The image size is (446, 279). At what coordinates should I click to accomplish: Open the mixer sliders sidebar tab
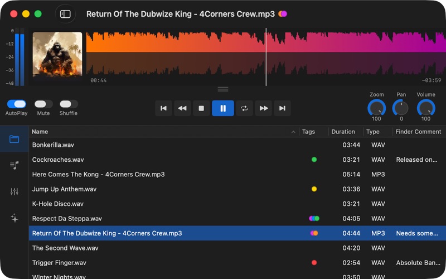[x=14, y=191]
